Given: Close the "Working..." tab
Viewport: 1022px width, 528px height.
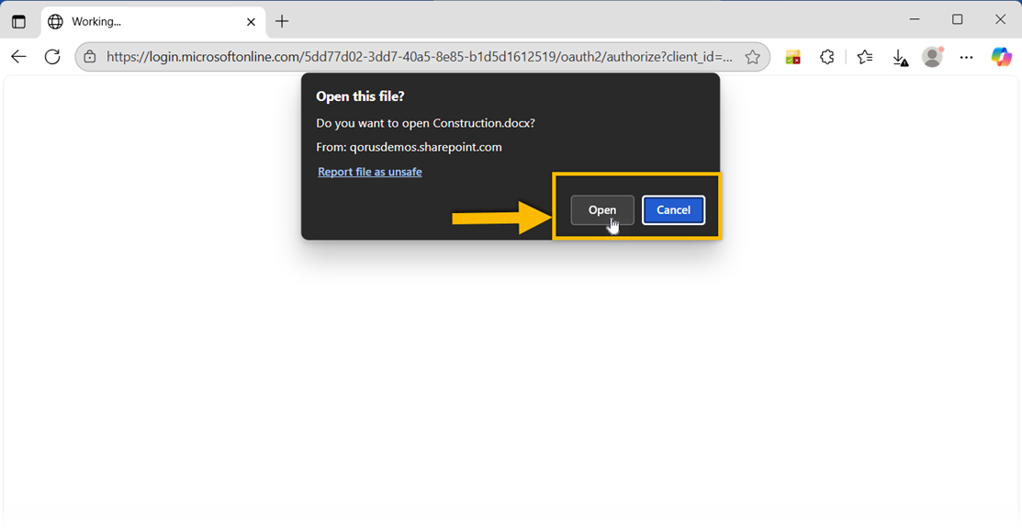Looking at the screenshot, I should (251, 21).
